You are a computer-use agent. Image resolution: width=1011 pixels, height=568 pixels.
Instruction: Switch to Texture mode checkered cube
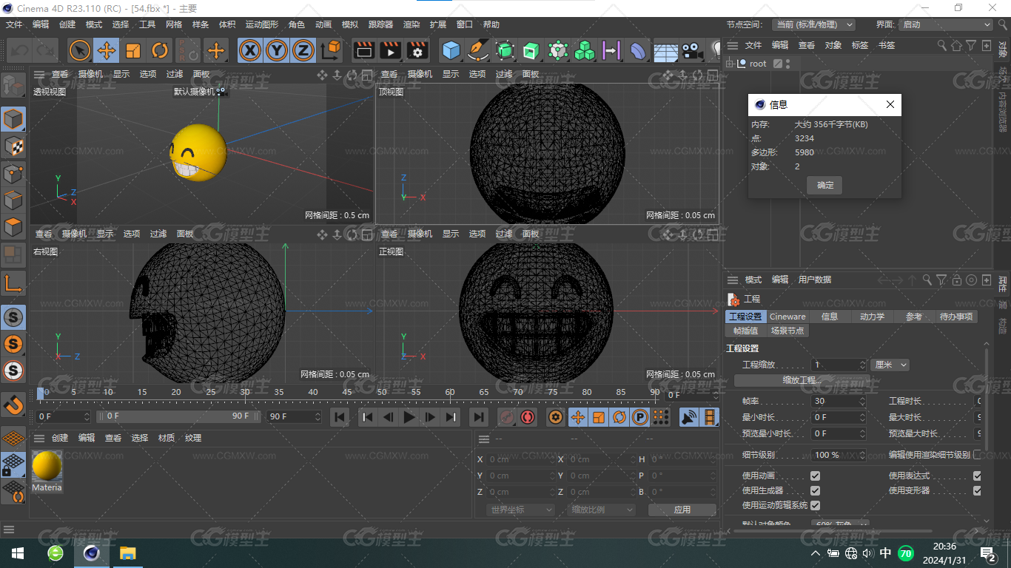pos(13,146)
